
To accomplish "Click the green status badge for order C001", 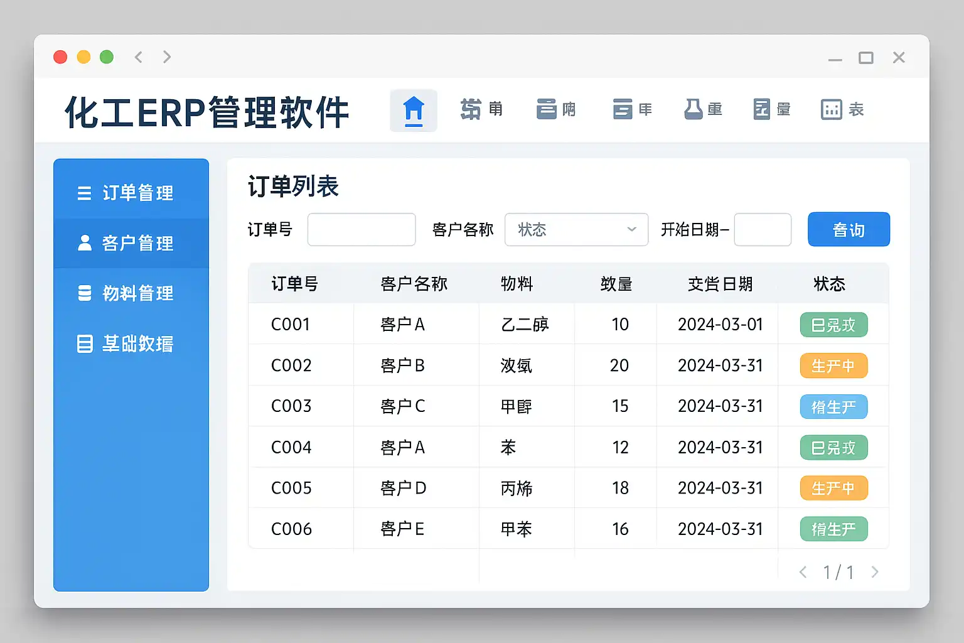I will [833, 325].
